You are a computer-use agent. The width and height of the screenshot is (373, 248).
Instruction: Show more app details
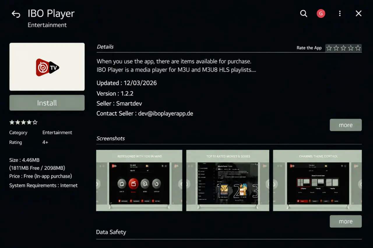346,125
